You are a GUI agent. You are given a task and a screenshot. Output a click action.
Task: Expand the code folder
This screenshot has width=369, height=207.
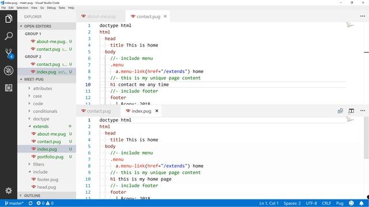click(47, 103)
